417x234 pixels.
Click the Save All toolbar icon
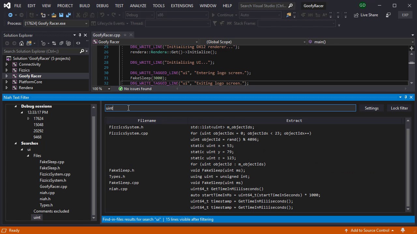point(68,15)
